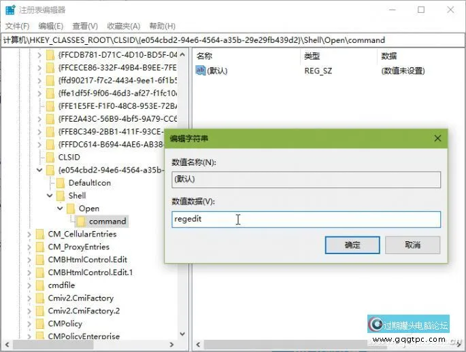Screen dimensions: 466x352
Task: Expand the CMBHtmlControl.Edit key
Action: 29,260
